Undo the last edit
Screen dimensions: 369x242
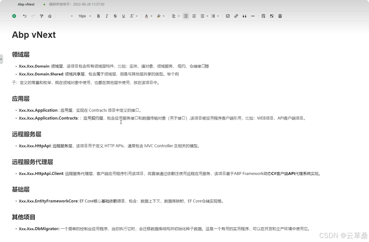coord(25,16)
